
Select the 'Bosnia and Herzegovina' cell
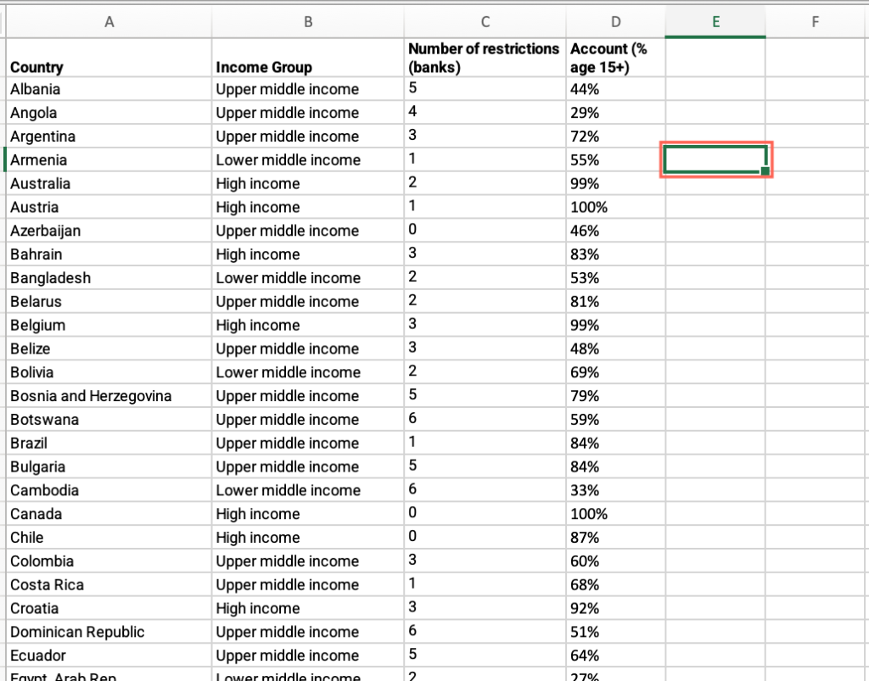[x=109, y=396]
